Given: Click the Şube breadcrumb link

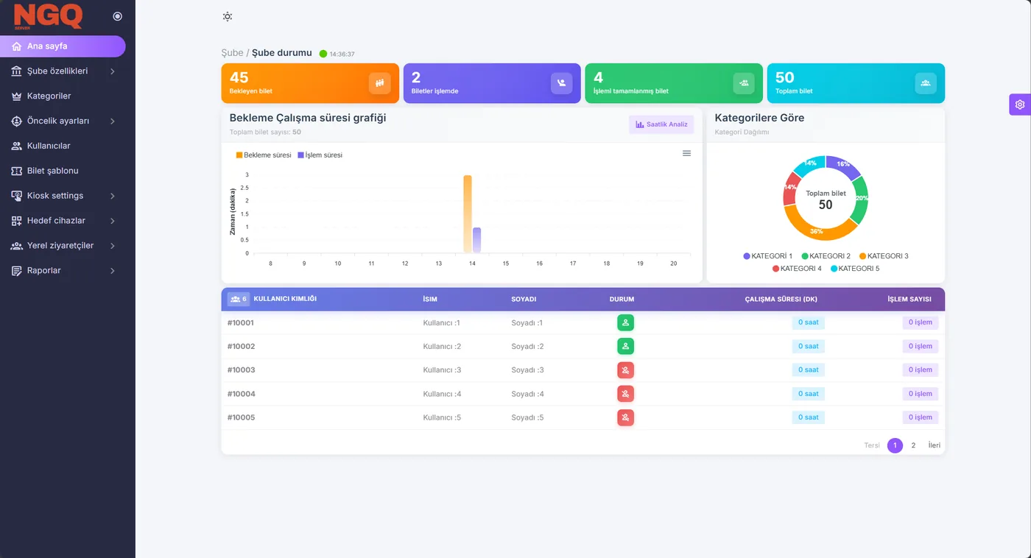Looking at the screenshot, I should coord(232,53).
